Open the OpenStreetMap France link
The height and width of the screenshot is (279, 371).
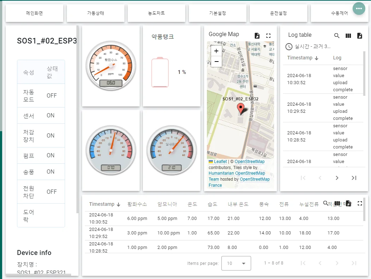click(239, 182)
